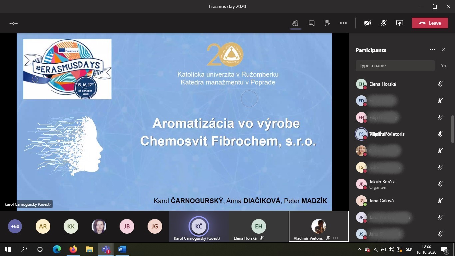Viewport: 455px width, 256px height.
Task: Close the Participants panel
Action: click(443, 50)
